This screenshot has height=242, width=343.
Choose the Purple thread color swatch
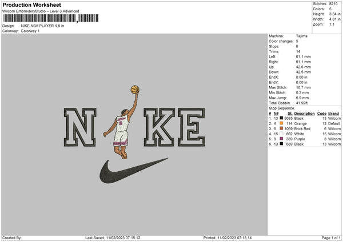(281, 139)
